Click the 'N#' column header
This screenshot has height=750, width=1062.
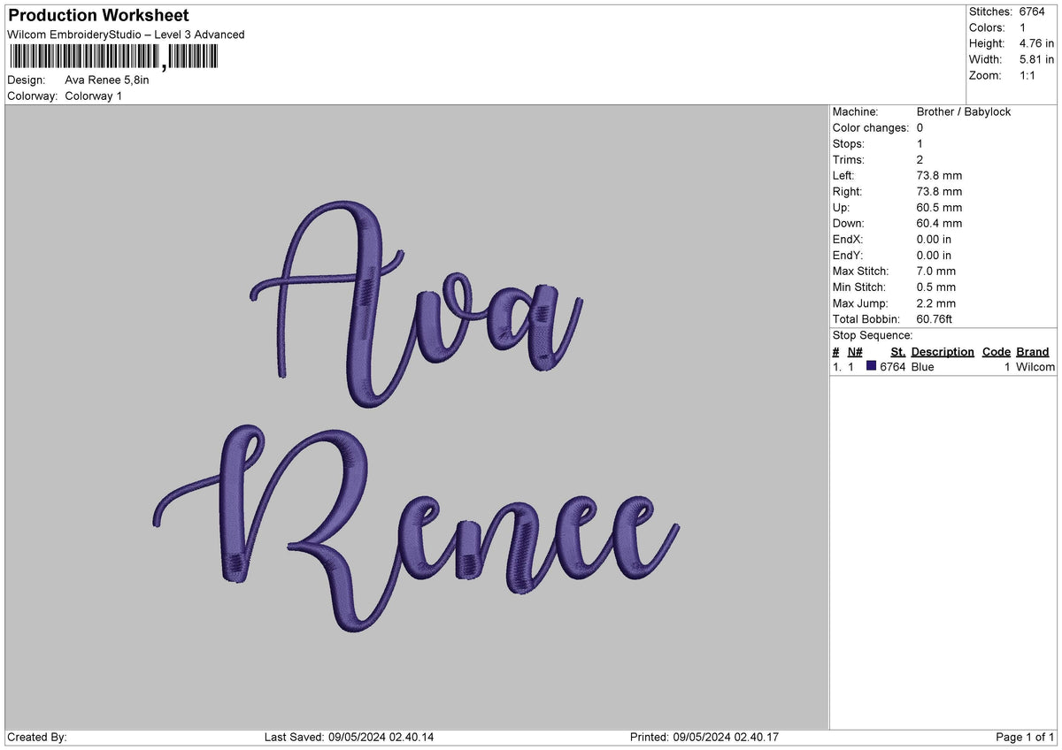click(855, 351)
